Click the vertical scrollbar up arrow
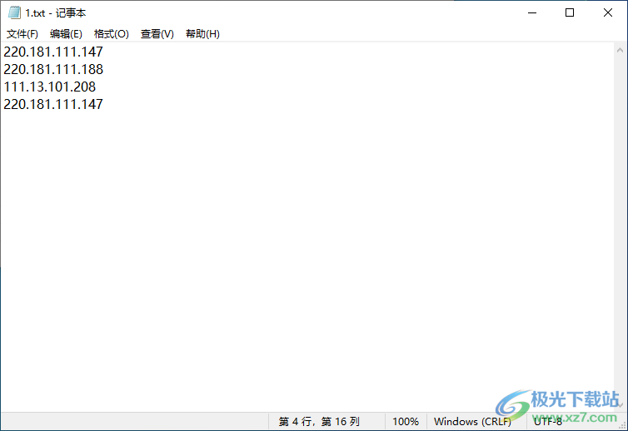Viewport: 628px width, 431px height. (620, 51)
